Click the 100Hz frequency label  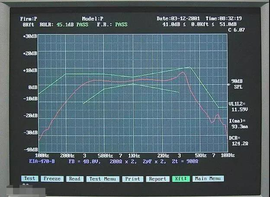tap(42, 156)
